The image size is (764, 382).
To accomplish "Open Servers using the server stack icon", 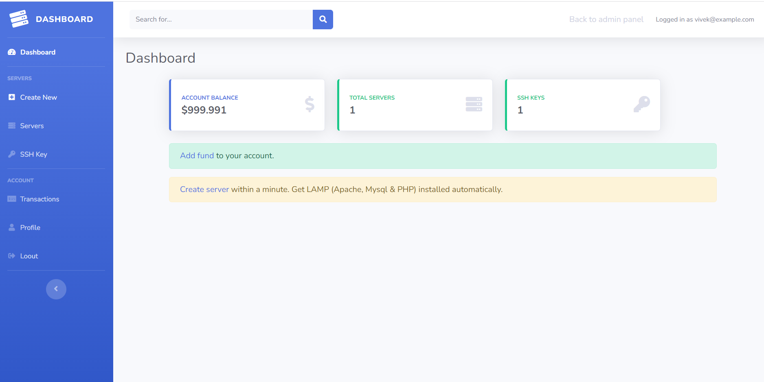I will [12, 125].
